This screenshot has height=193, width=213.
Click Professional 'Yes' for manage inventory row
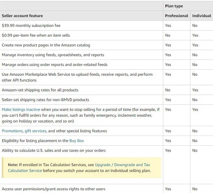click(168, 55)
